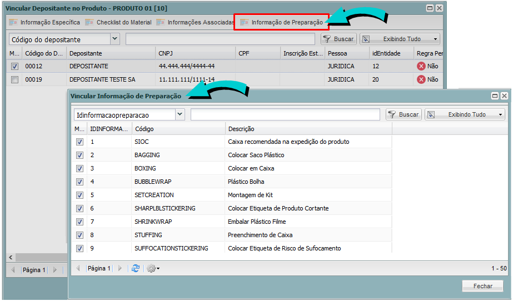Toggle checkbox for BUBBLEWRAP row
Screen dimensions: 513x301
pyautogui.click(x=79, y=182)
